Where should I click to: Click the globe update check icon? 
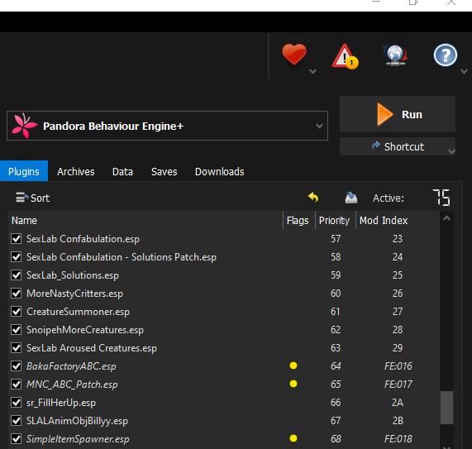click(x=395, y=55)
